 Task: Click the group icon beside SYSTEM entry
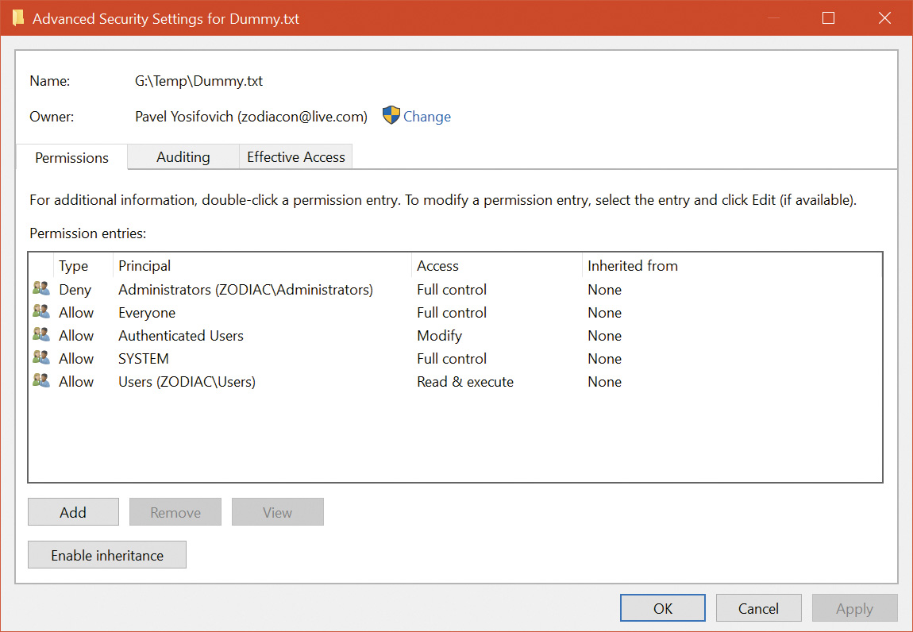point(41,358)
